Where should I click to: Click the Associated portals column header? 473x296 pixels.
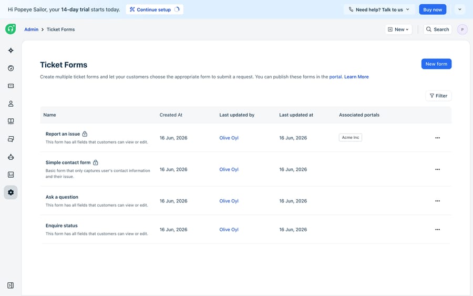(359, 115)
